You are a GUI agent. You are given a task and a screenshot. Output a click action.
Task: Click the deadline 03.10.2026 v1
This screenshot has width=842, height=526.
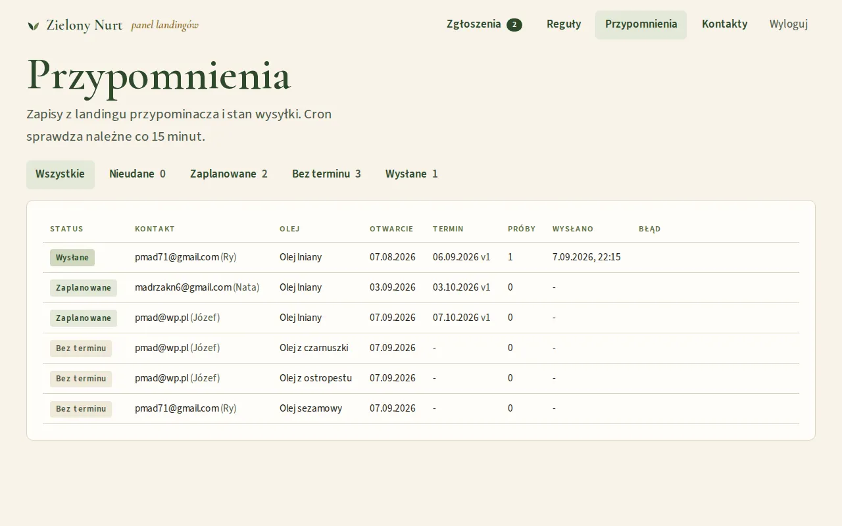(462, 287)
